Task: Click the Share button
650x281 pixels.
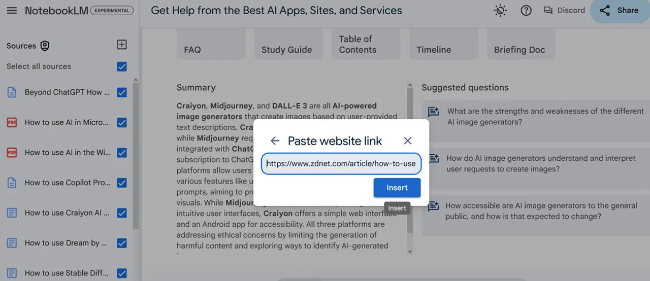Action: pyautogui.click(x=620, y=11)
